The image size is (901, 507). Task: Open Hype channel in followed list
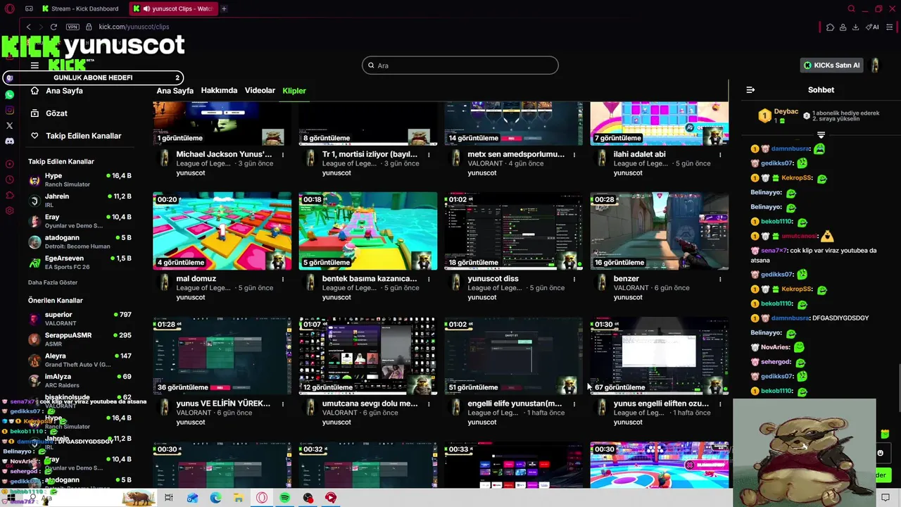pos(80,180)
